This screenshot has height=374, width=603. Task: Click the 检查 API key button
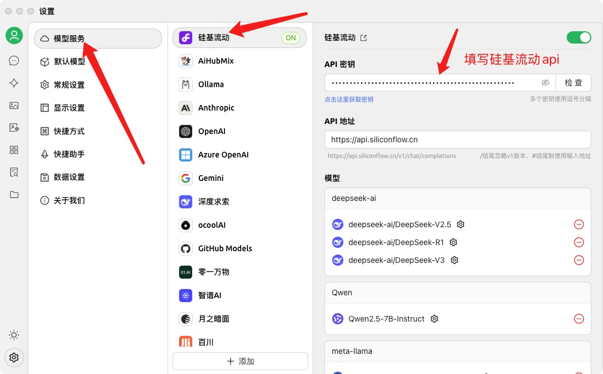coord(573,83)
